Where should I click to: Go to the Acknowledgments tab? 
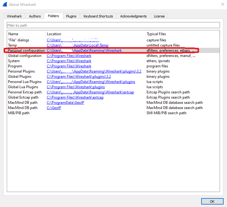(133, 16)
